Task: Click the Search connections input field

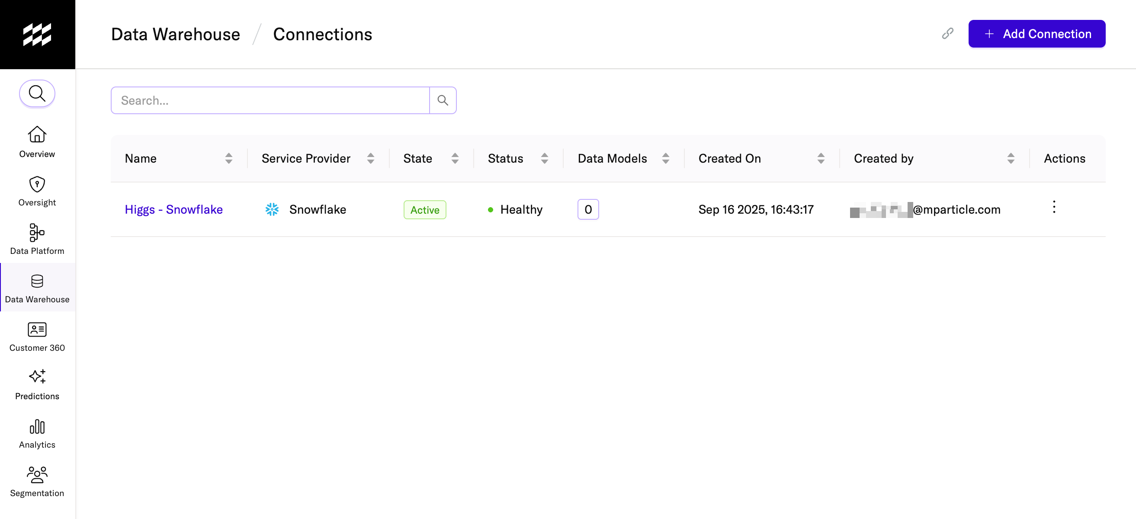Action: pos(270,100)
